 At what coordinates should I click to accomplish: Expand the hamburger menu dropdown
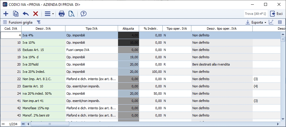tap(48, 14)
